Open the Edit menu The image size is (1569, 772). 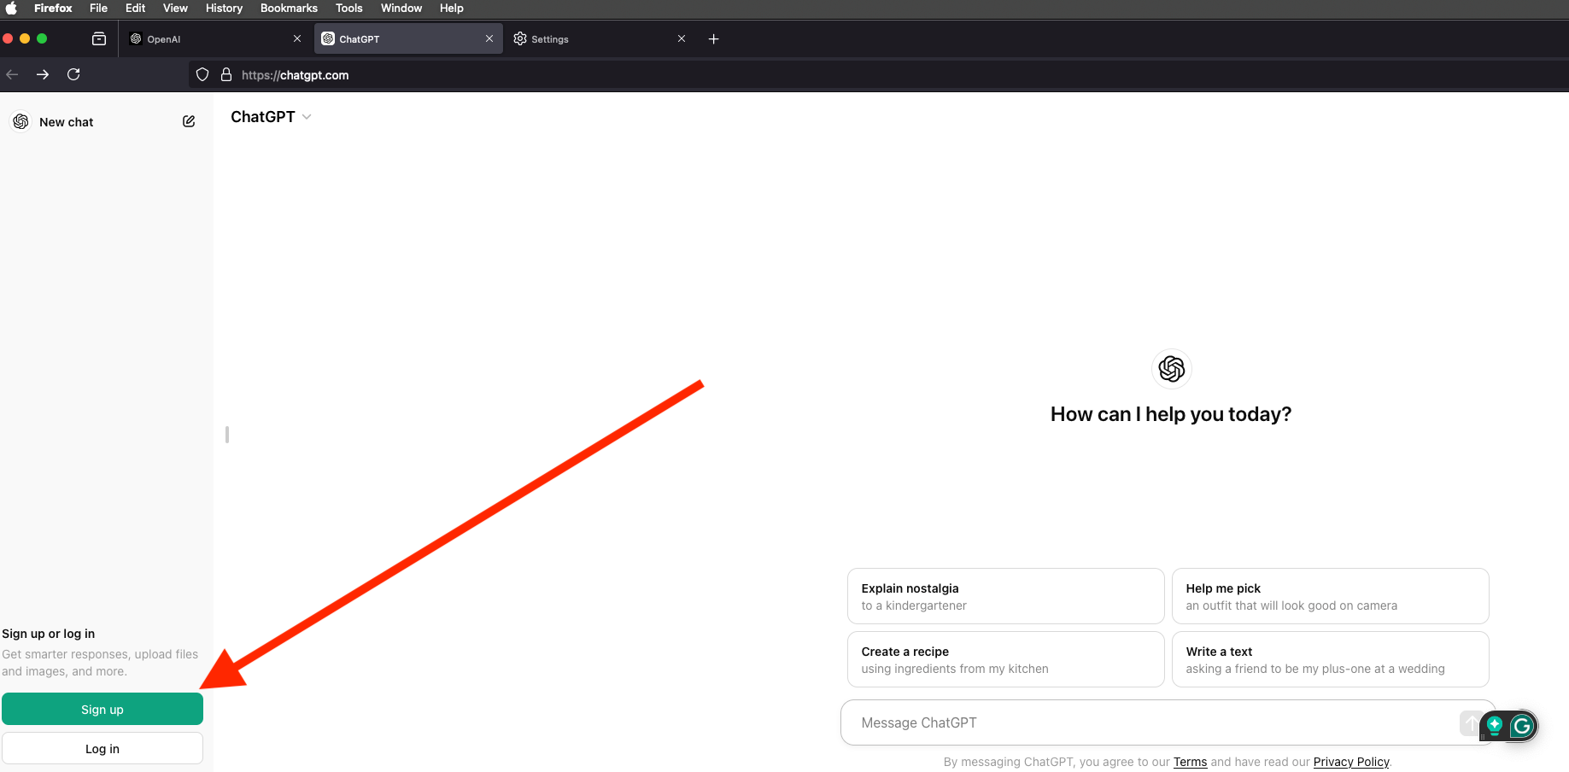click(135, 8)
